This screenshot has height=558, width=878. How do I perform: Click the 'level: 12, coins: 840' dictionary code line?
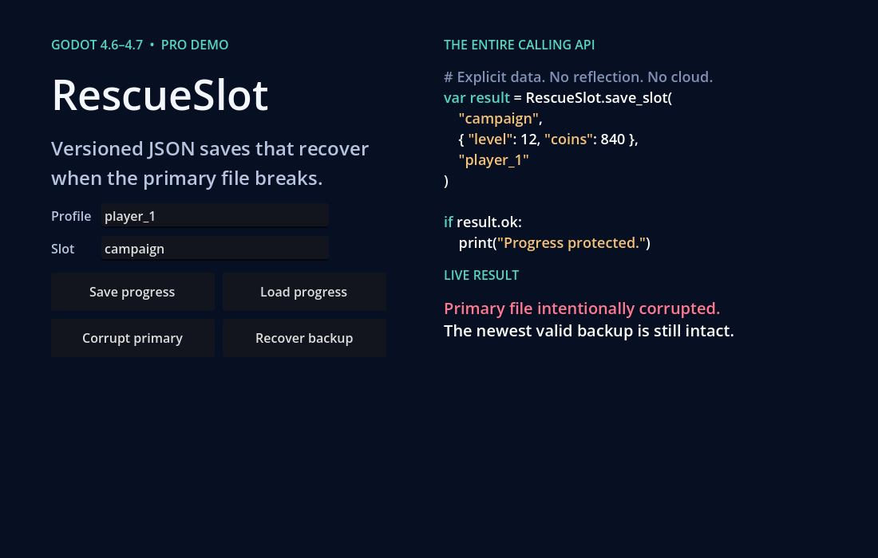[548, 139]
